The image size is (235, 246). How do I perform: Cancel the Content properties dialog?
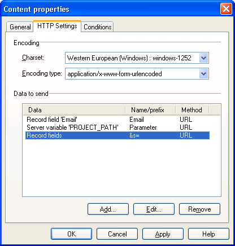click(x=117, y=234)
